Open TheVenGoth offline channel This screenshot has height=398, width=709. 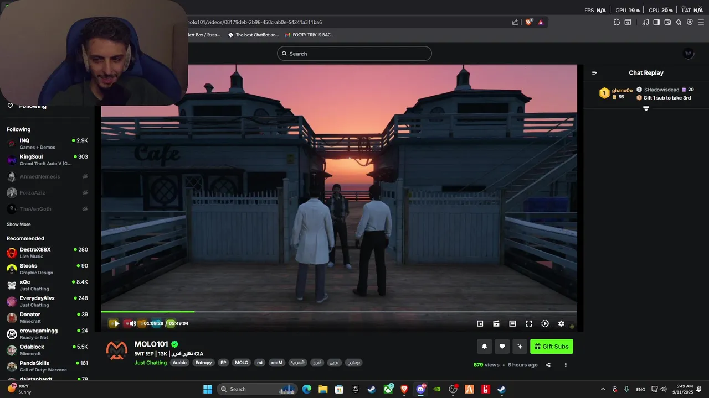click(47, 209)
